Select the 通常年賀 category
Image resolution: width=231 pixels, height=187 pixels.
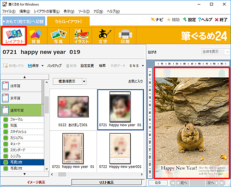pyautogui.click(x=21, y=110)
